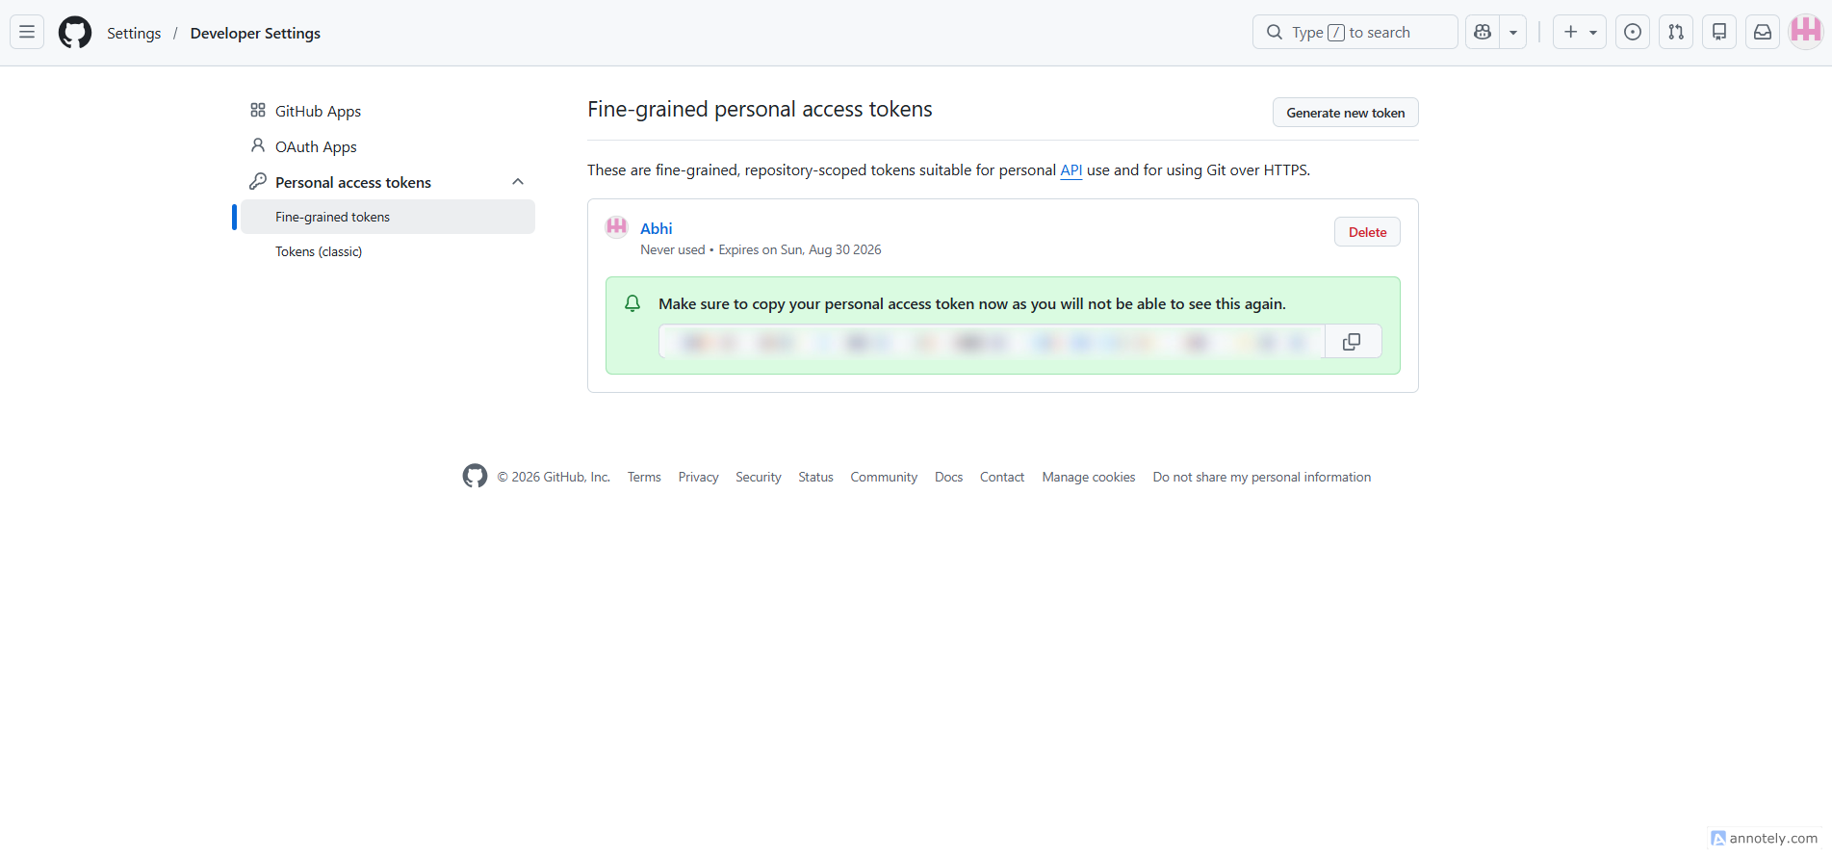The image size is (1832, 859).
Task: View Pull requests via header icon
Action: 1676,32
